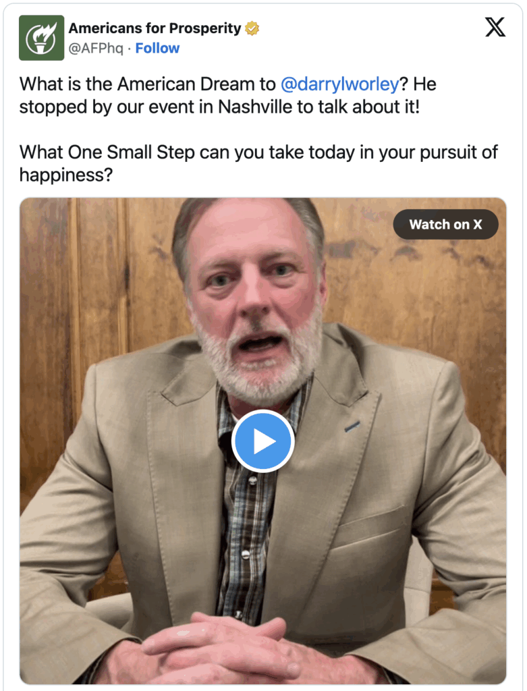
Task: Click the Watch on X button
Action: (x=445, y=224)
